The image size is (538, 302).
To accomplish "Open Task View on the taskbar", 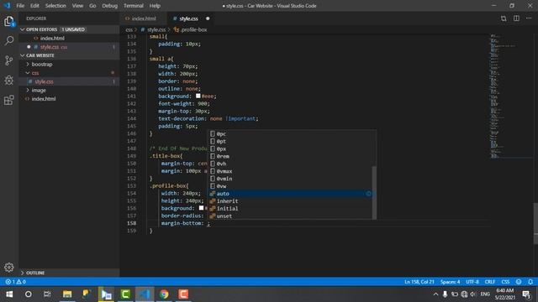I will click(x=47, y=294).
